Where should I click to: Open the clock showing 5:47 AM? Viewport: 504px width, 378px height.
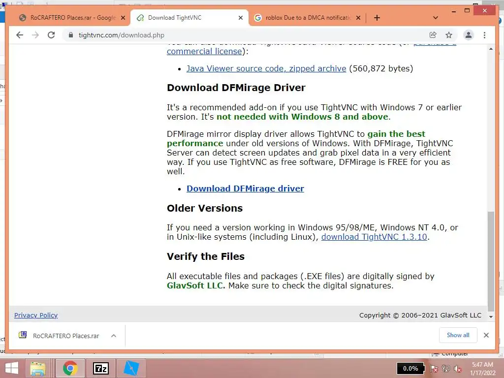tap(482, 369)
